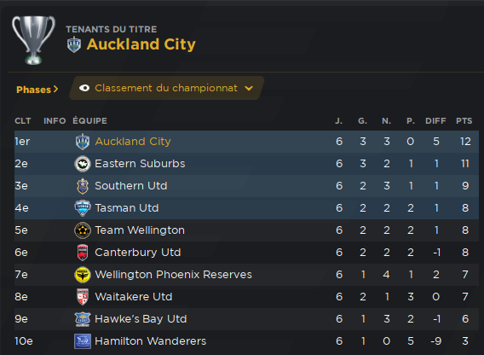Screen dimensions: 484x355
Task: Click Canterbury Utd club badge
Action: pos(83,253)
